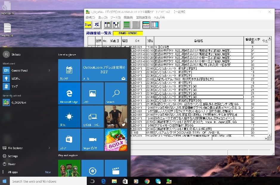The image size is (280, 185).
Task: Expand the Control Panel jump list arrow
Action: (49, 70)
